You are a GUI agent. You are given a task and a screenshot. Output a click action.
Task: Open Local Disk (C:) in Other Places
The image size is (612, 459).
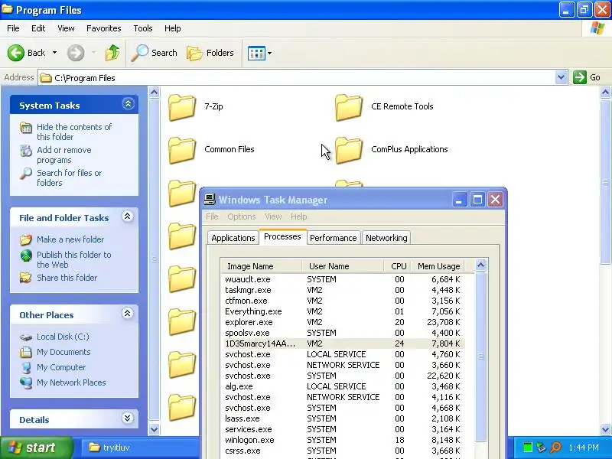coord(63,337)
